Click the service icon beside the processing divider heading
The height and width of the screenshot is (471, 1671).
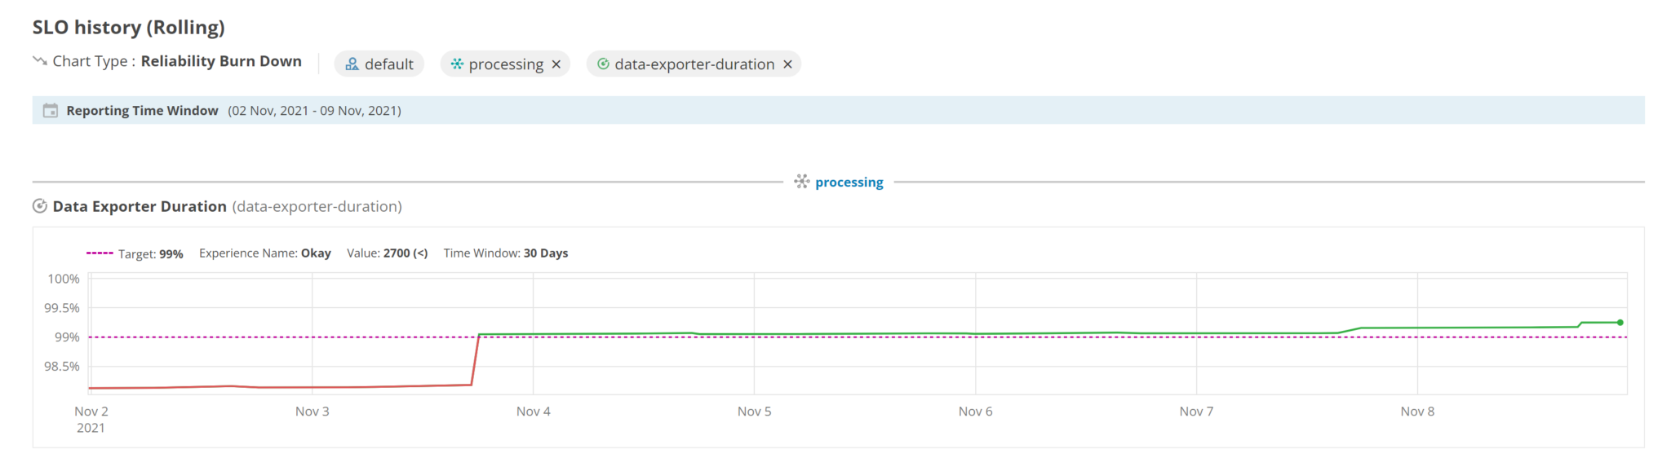[x=802, y=182]
